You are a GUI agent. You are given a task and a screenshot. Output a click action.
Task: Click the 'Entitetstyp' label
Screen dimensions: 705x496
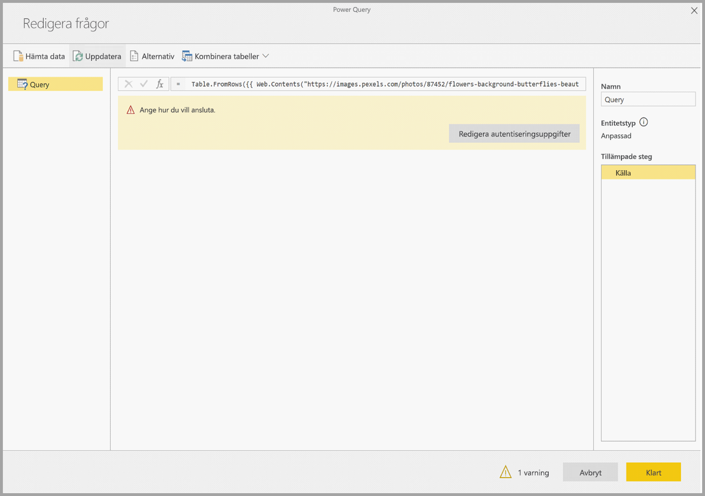coord(618,123)
